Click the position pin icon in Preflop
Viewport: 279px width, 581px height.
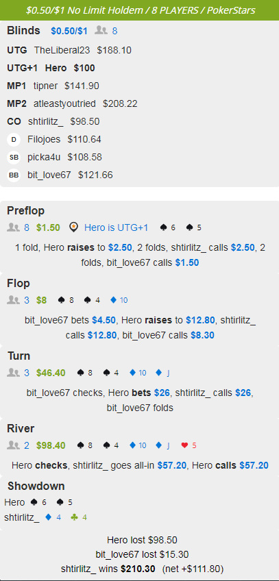74,227
